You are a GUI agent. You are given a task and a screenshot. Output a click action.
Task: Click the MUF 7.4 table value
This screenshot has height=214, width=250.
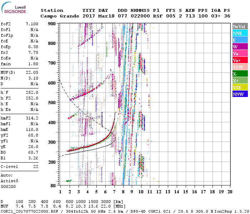19,207
